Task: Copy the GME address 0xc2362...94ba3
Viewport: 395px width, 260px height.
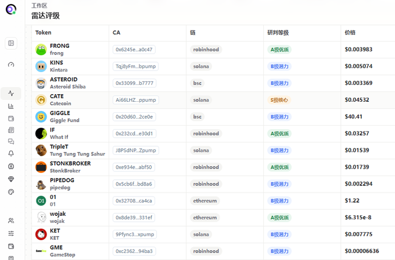Action: (x=134, y=251)
